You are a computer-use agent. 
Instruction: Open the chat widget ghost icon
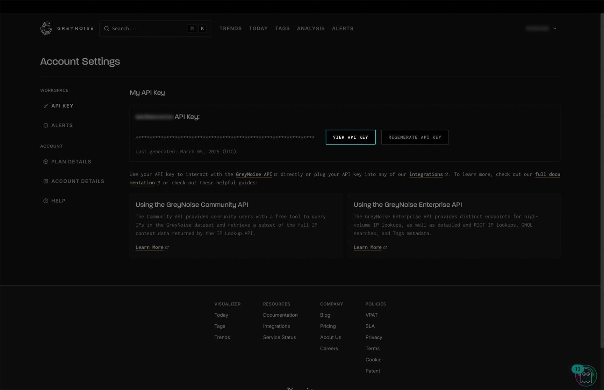coord(586,375)
